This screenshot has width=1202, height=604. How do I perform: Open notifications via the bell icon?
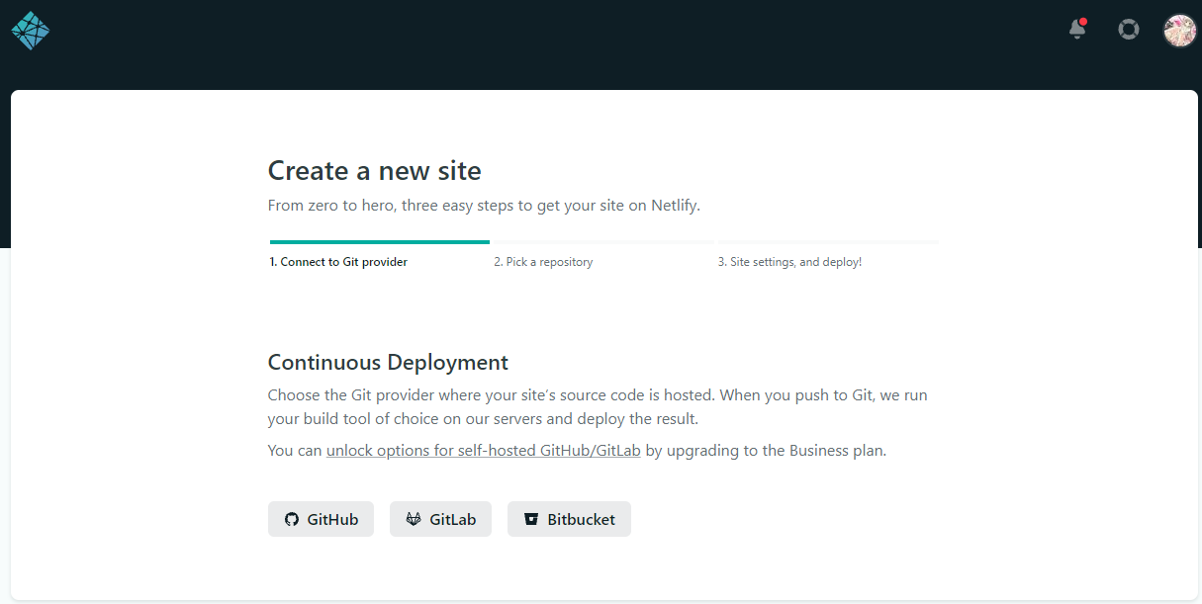pyautogui.click(x=1077, y=31)
